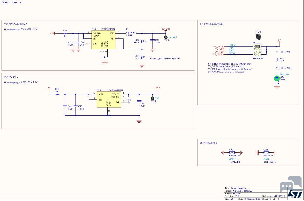Select the CN3 ground header symbol
The width and height of the screenshot is (304, 201).
click(266, 152)
